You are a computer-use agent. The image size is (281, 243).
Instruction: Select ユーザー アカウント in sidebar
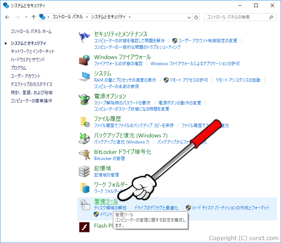tap(25, 76)
